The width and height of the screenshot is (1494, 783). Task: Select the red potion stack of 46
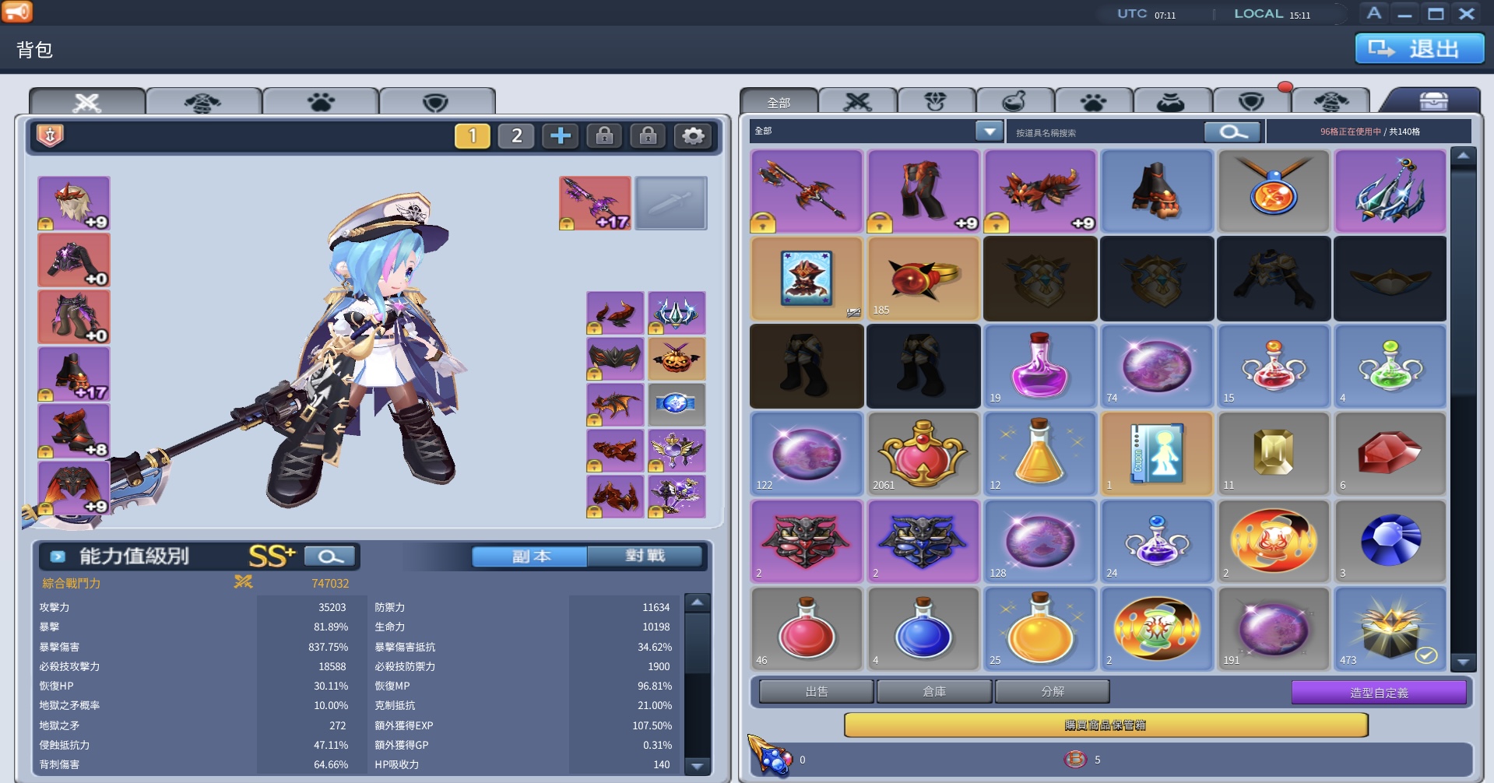click(807, 629)
